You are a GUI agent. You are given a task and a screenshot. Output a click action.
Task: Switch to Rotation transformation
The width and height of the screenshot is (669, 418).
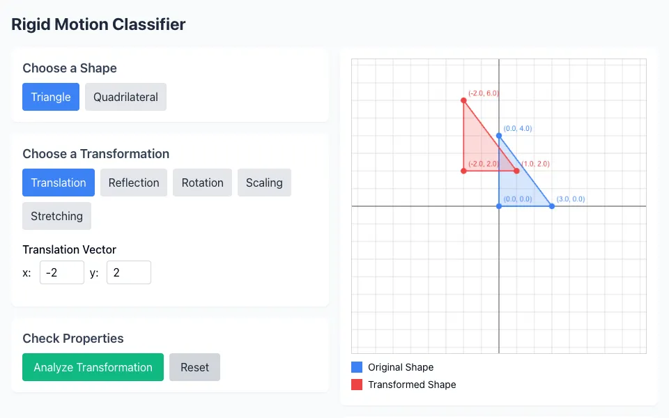[x=202, y=183]
